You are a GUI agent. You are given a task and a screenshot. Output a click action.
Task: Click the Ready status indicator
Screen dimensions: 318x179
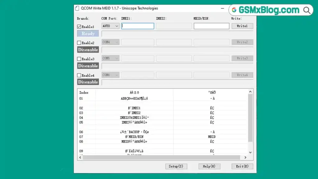[88, 34]
